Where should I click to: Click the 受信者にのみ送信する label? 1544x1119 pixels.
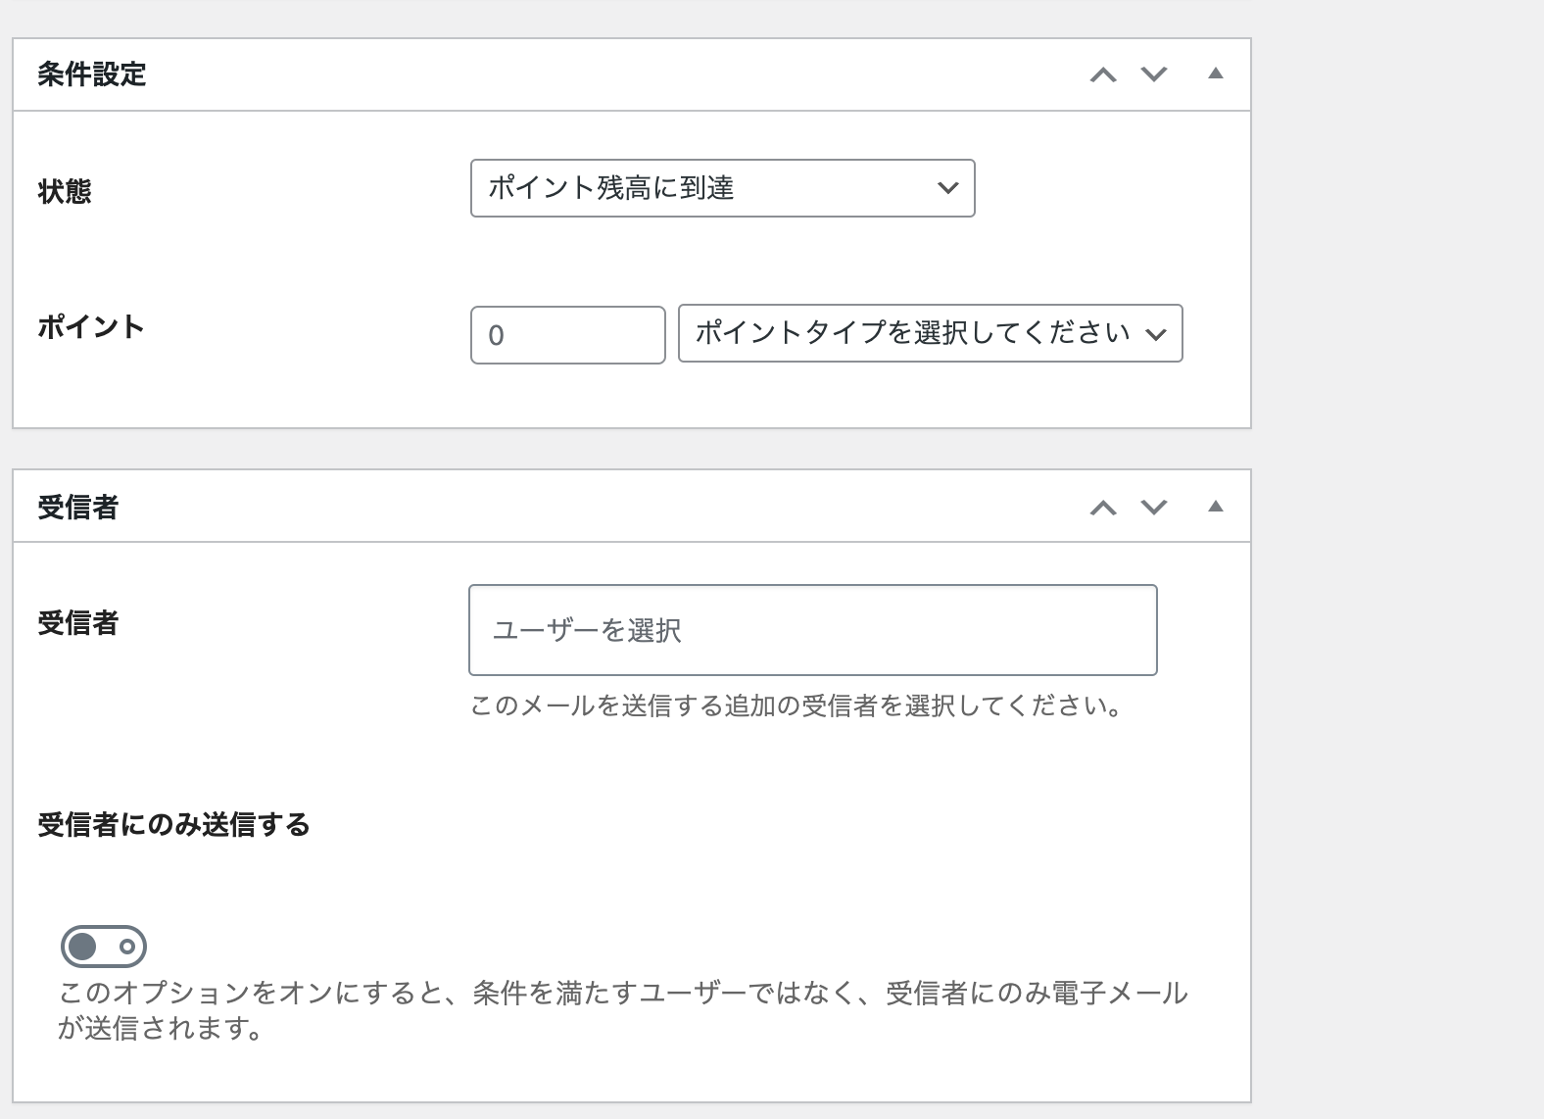click(x=173, y=825)
